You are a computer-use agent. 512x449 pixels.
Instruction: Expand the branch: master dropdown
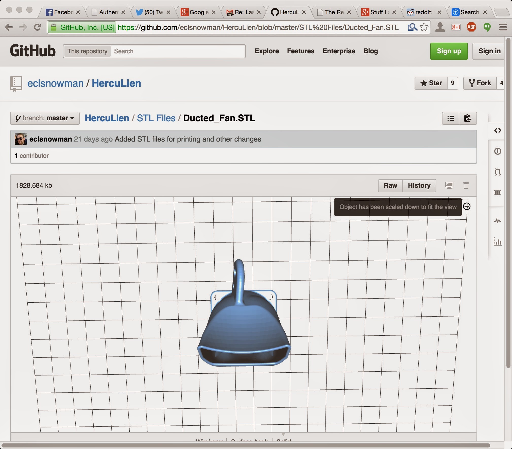[x=45, y=118]
